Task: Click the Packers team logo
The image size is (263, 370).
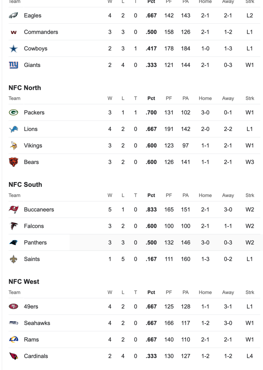Action: pyautogui.click(x=14, y=113)
